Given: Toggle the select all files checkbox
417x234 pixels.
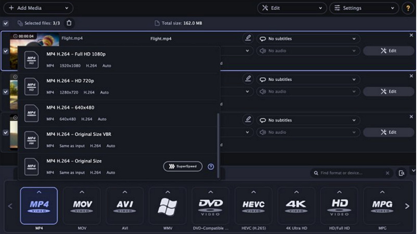Looking at the screenshot, I should coord(6,23).
